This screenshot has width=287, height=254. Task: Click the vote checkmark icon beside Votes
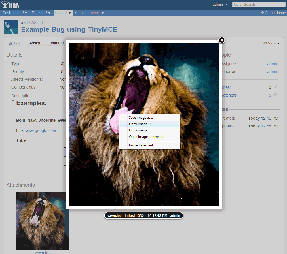[x=275, y=87]
